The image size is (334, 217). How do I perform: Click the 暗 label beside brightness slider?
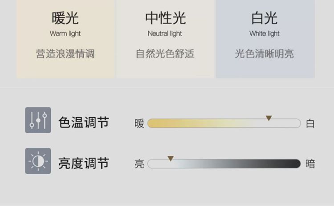[310, 164]
